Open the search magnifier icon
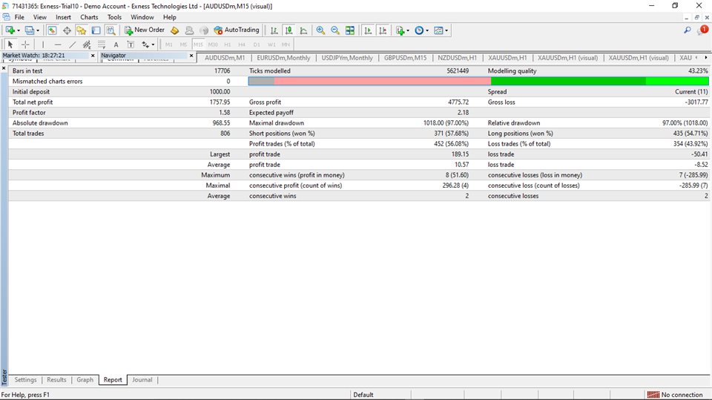Image resolution: width=712 pixels, height=400 pixels. point(688,30)
